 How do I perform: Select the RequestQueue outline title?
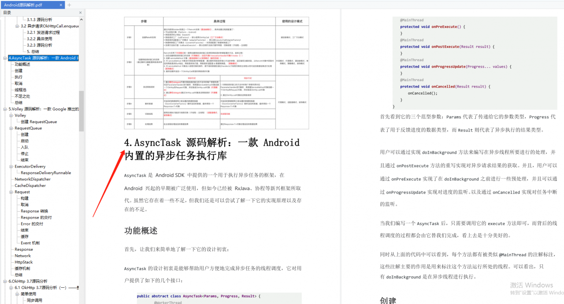pyautogui.click(x=28, y=128)
